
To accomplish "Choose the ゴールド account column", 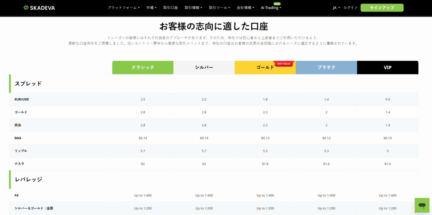I will [x=265, y=67].
